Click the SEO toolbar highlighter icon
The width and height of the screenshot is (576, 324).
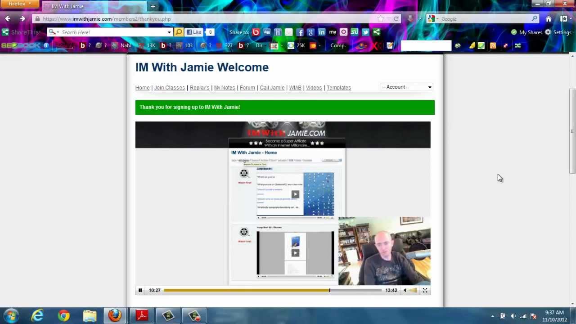[472, 45]
